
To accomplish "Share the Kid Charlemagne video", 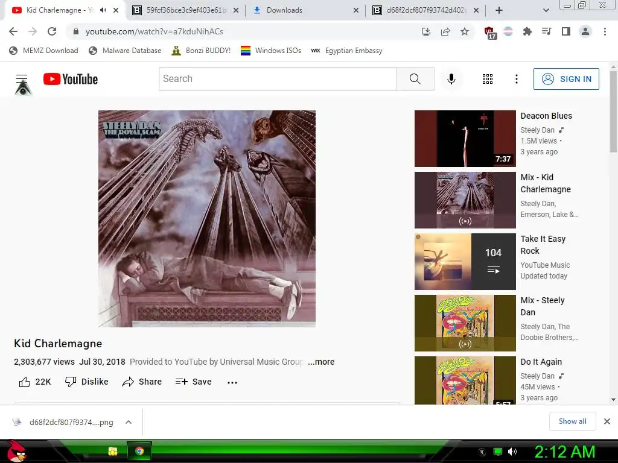I will click(142, 382).
